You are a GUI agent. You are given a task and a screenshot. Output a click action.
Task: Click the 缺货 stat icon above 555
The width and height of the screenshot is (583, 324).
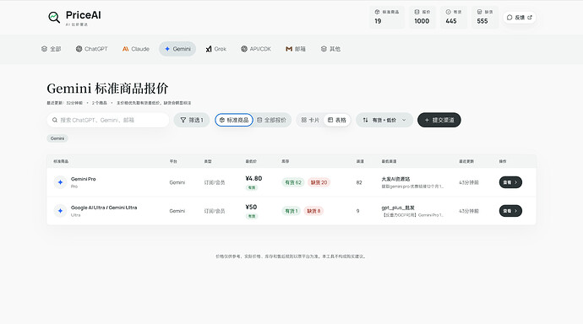point(479,12)
